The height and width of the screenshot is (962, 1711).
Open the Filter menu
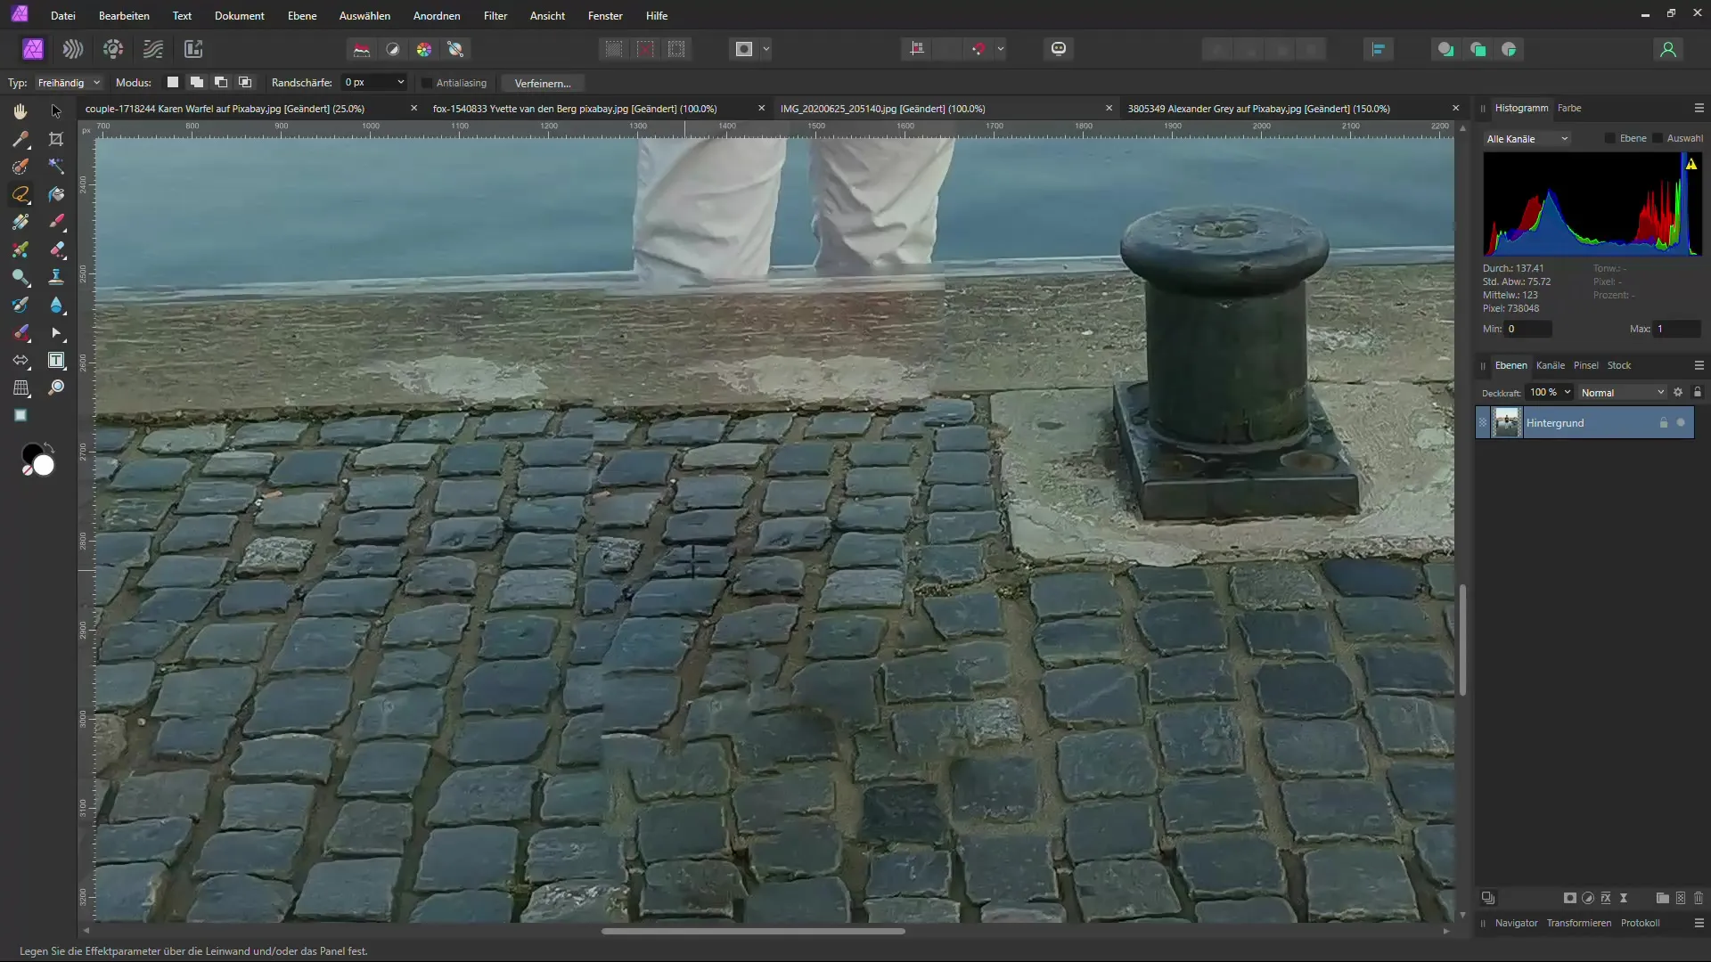click(495, 16)
